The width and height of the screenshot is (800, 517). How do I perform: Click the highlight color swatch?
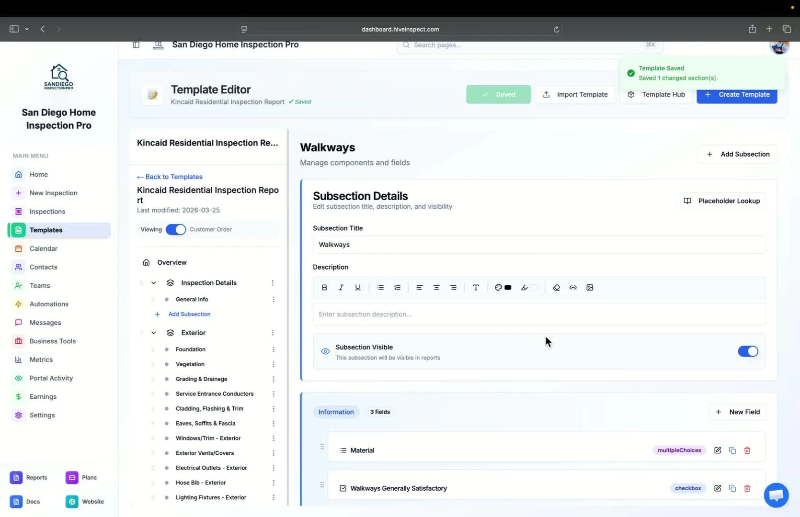point(534,288)
